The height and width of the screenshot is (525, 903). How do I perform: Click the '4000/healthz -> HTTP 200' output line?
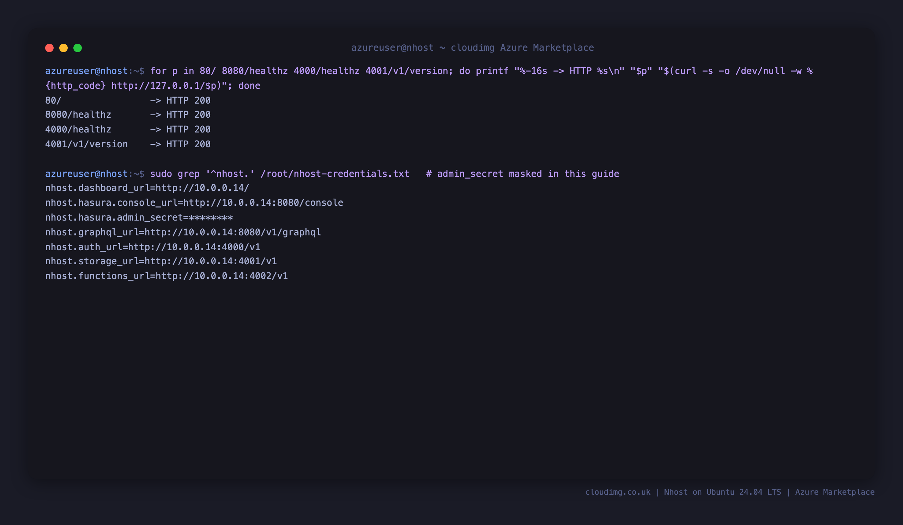tap(128, 129)
